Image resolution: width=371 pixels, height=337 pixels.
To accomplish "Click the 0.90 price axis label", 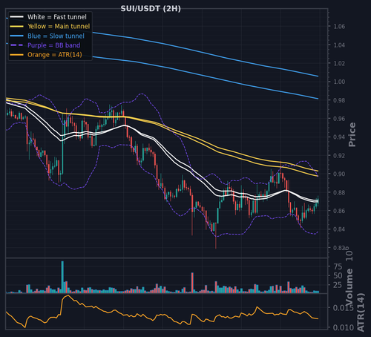I will pos(339,174).
